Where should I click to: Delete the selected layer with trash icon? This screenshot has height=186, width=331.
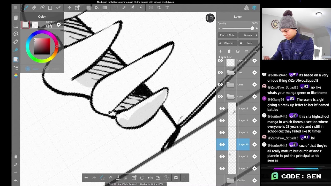point(229,51)
